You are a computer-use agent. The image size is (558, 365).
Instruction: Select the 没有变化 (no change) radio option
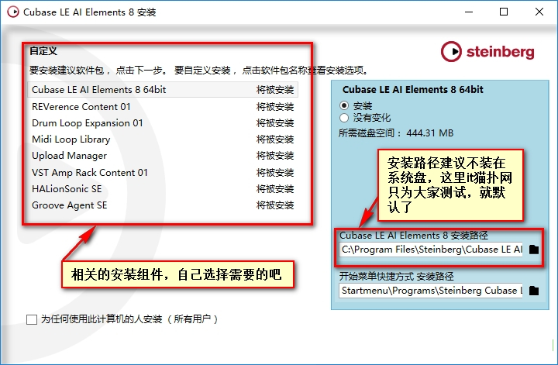coord(344,118)
